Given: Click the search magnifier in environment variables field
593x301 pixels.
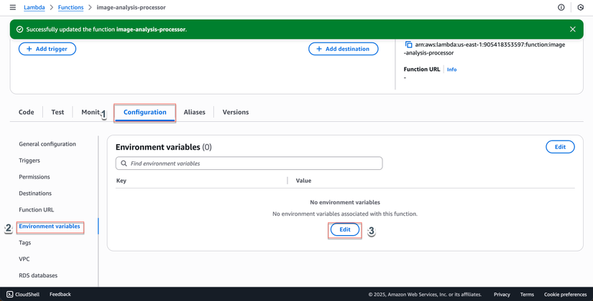Looking at the screenshot, I should 124,163.
